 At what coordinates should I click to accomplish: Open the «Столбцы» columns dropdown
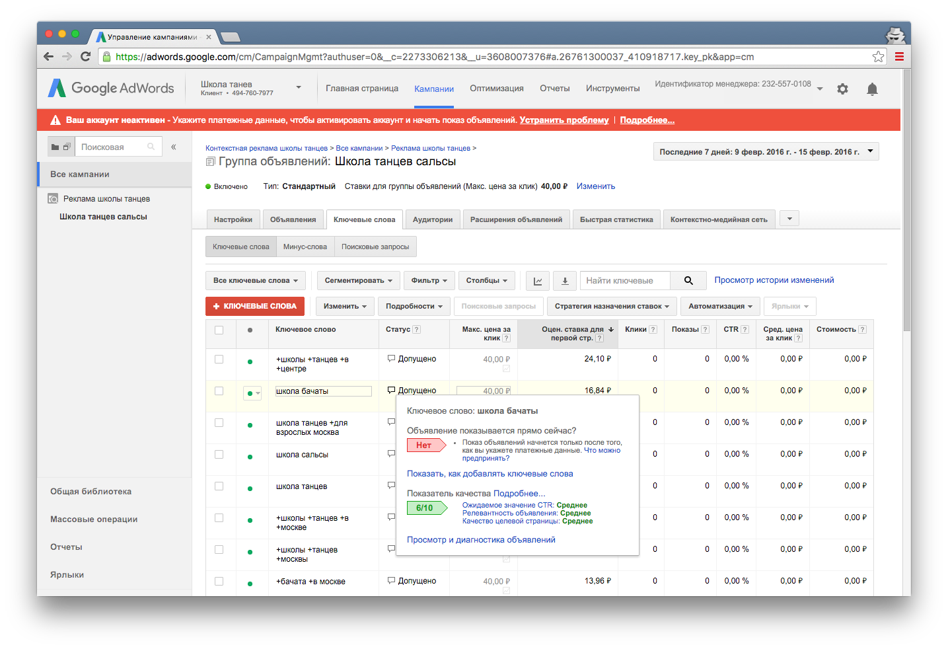(x=486, y=281)
